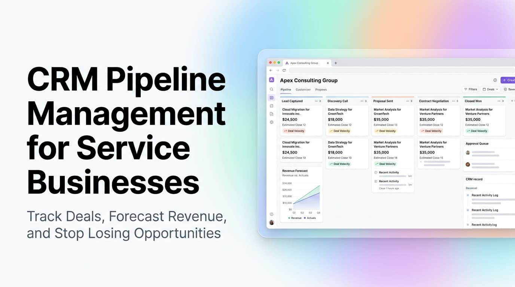Click the Revenue Forecast chart title
The image size is (515, 287).
tap(295, 171)
